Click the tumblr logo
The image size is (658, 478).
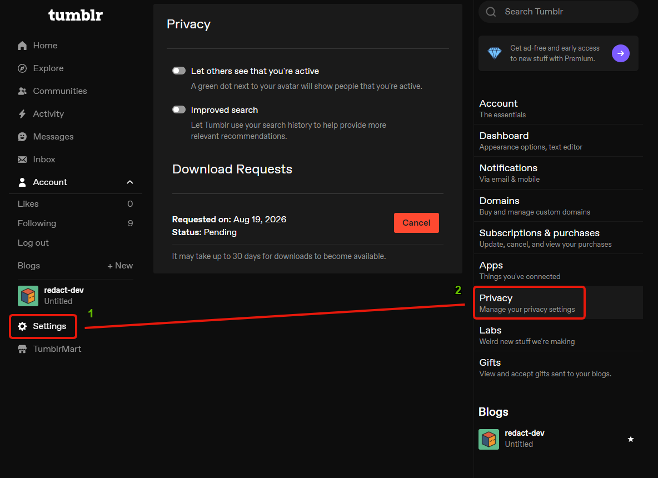click(76, 15)
